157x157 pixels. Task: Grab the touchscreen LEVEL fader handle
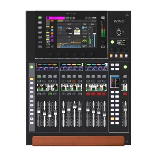point(95,34)
